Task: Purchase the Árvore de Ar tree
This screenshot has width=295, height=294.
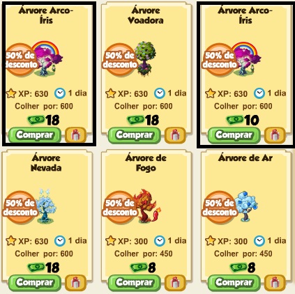Action: click(x=234, y=283)
